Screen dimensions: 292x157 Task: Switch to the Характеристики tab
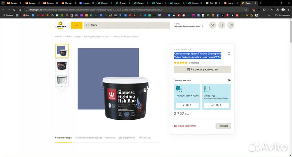pos(127,138)
